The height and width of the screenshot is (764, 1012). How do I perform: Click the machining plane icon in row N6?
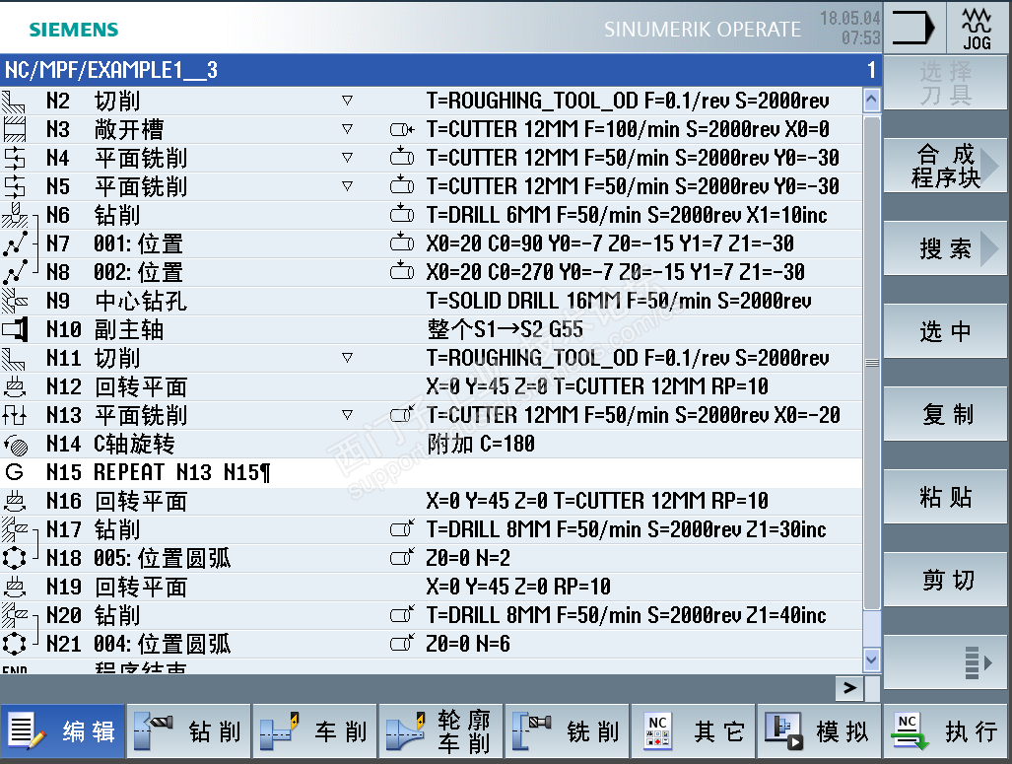point(401,213)
